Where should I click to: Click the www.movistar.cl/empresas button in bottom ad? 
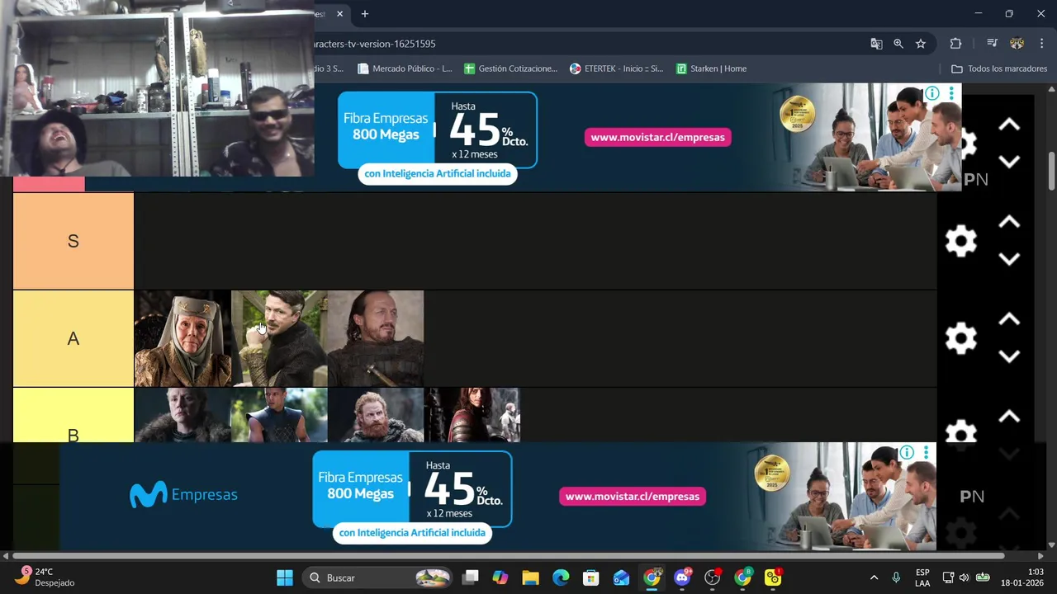coord(633,496)
